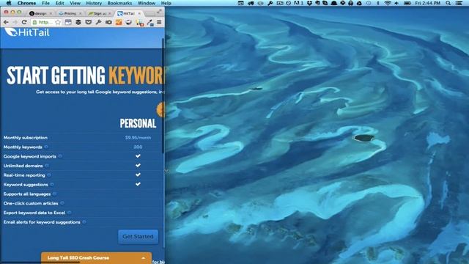
Task: Open the Bookmarks menu
Action: point(119,3)
